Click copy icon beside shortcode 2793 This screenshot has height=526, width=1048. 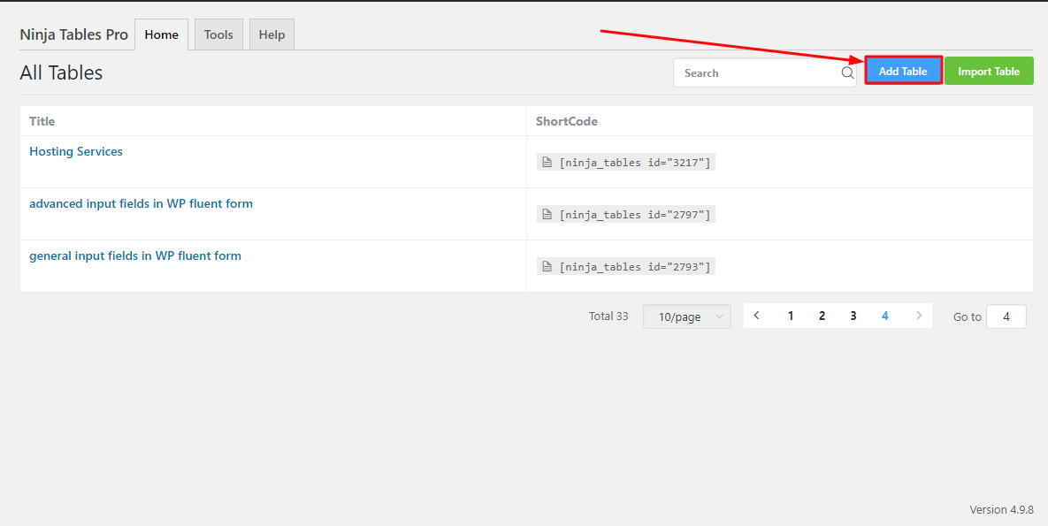pos(547,267)
